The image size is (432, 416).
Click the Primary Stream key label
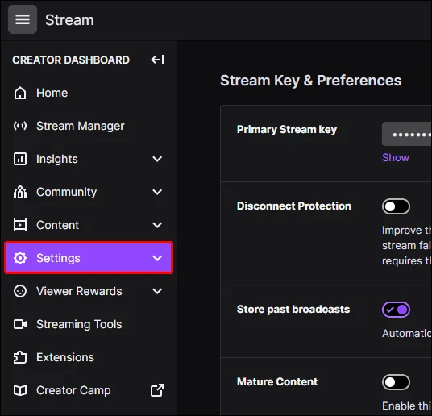coord(287,130)
